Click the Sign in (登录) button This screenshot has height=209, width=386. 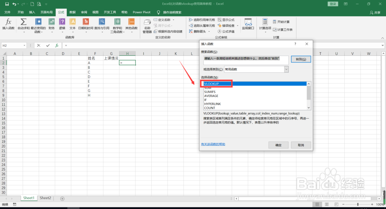point(333,4)
